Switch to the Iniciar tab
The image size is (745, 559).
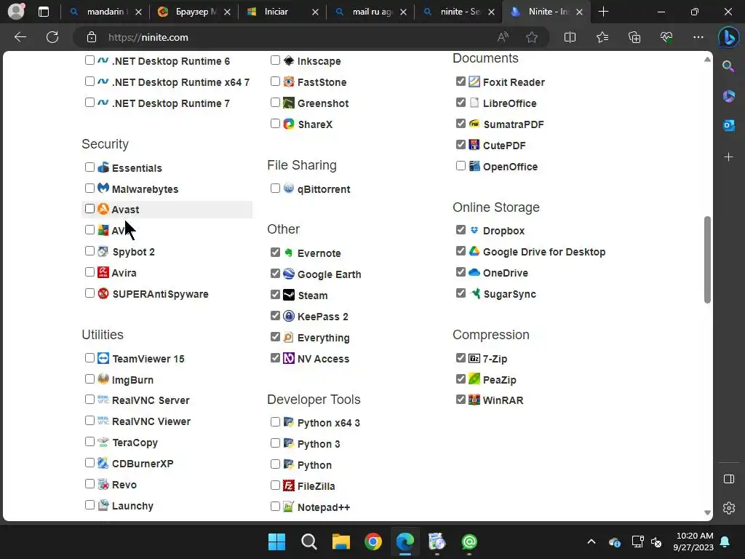coord(282,12)
